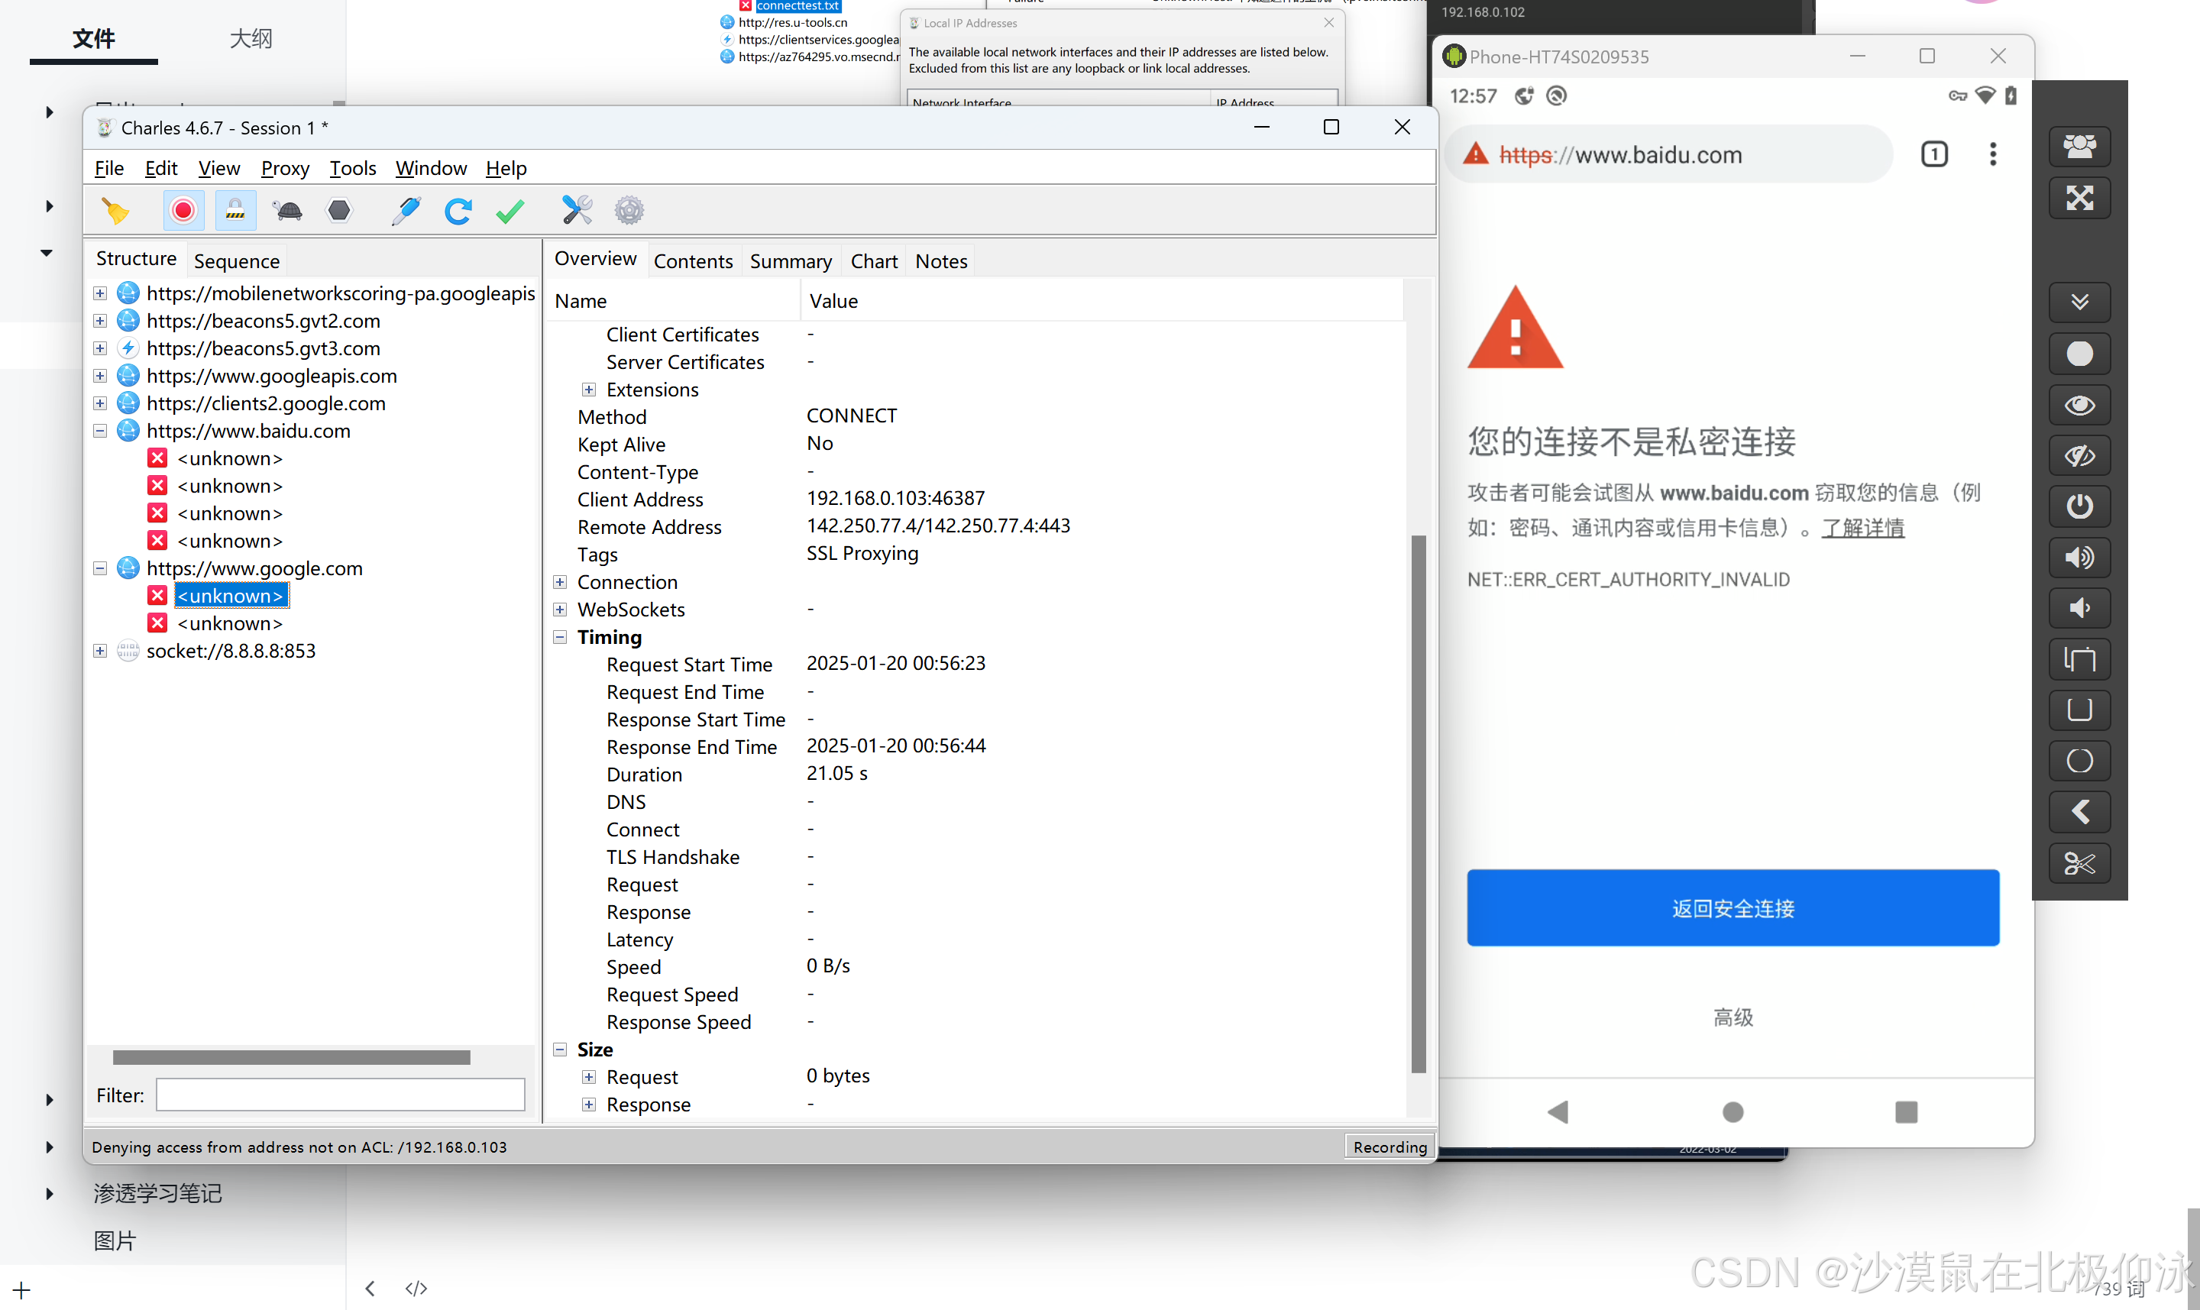Screen dimensions: 2200x1310
Task: Click the repeat request refresh icon
Action: pos(458,210)
